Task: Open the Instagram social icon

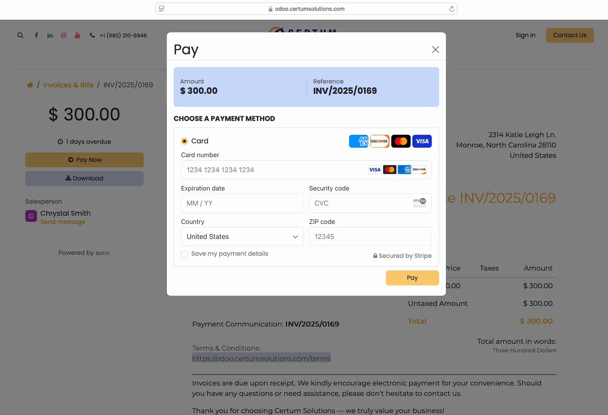Action: [x=64, y=35]
